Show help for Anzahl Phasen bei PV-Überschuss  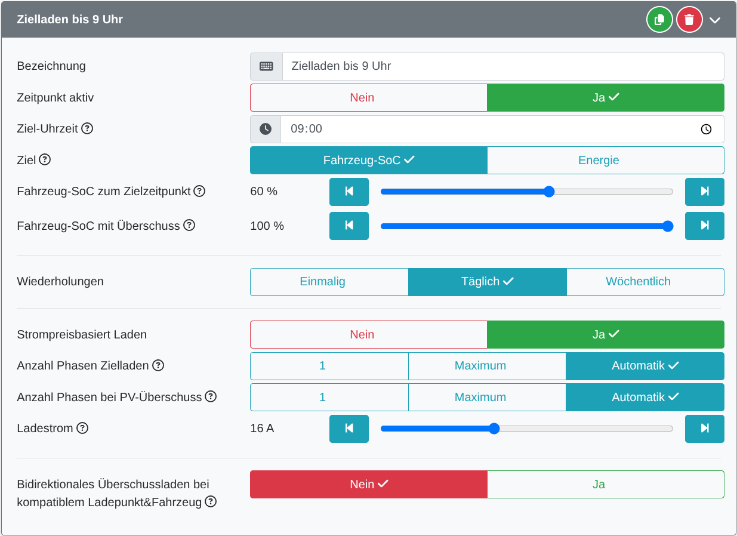(211, 396)
